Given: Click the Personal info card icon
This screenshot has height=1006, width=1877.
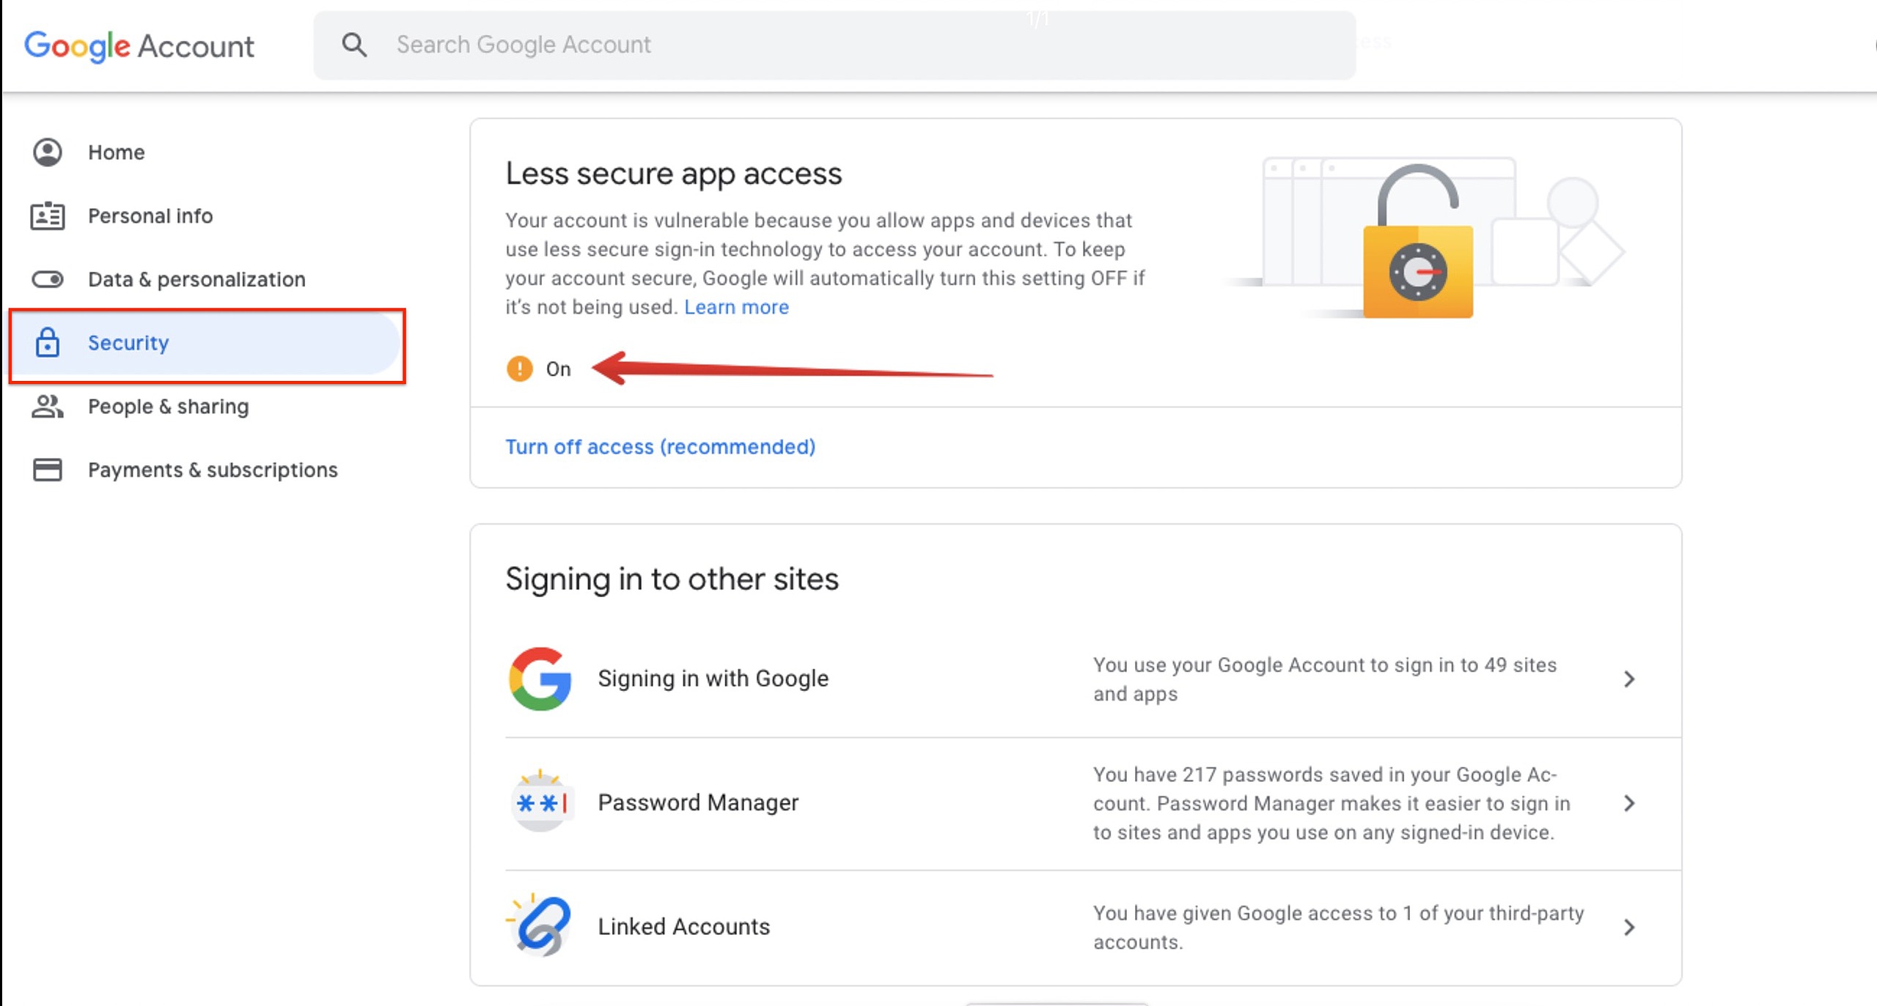Looking at the screenshot, I should click(48, 216).
